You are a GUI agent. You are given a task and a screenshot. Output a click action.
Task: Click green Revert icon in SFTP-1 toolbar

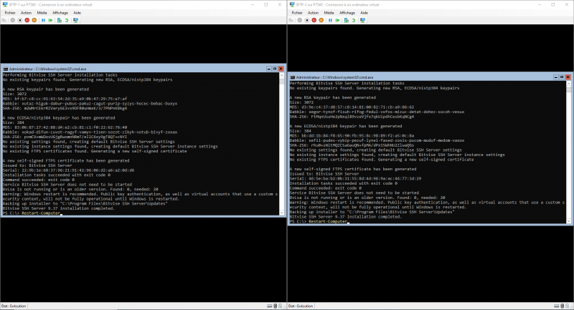point(66,20)
